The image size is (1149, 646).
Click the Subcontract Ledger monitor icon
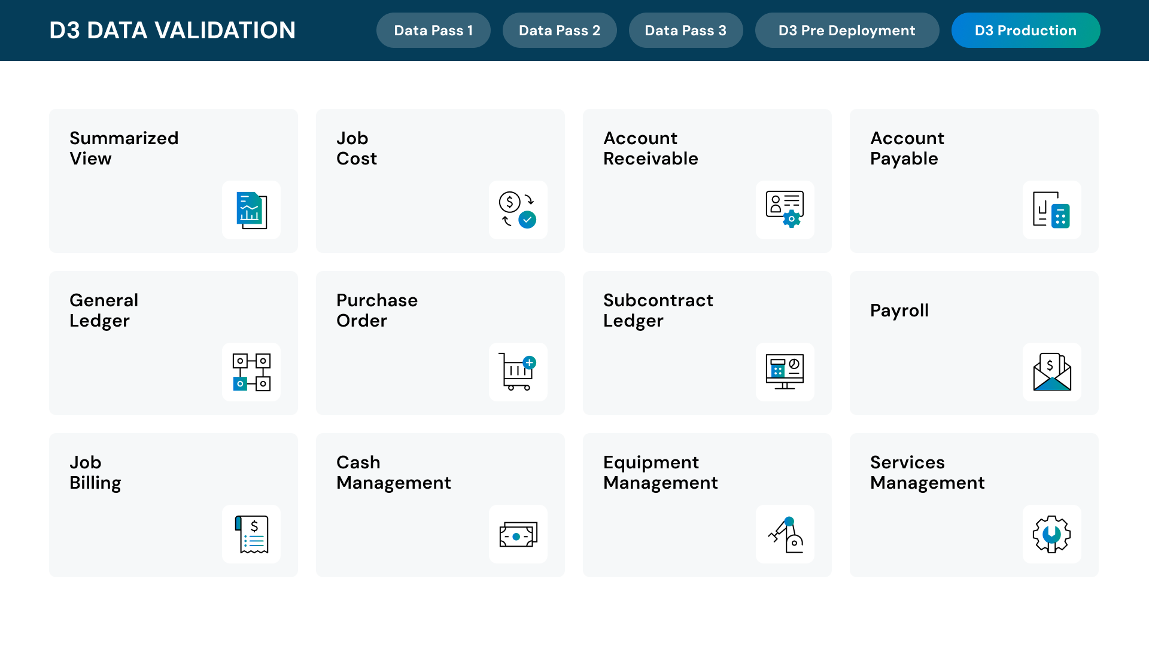(785, 372)
